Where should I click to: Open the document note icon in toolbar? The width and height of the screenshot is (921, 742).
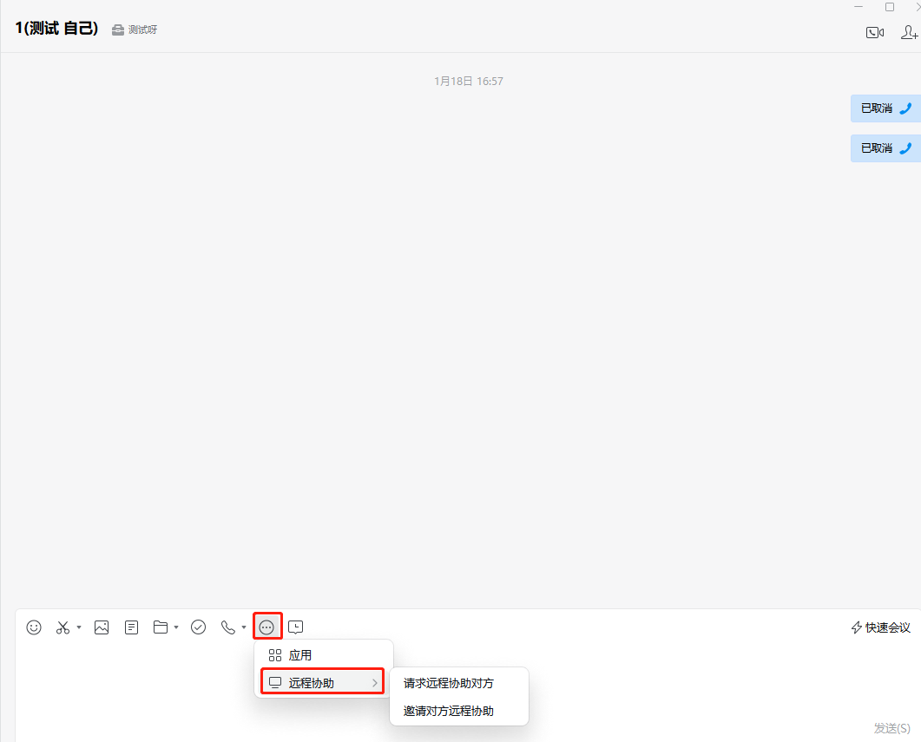(x=131, y=627)
